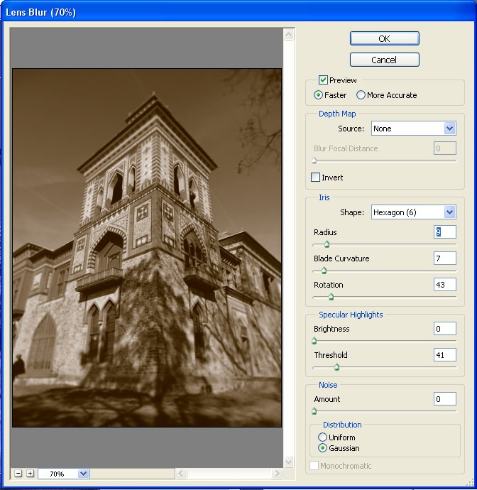Open the Depth Map Source dropdown

(x=414, y=129)
